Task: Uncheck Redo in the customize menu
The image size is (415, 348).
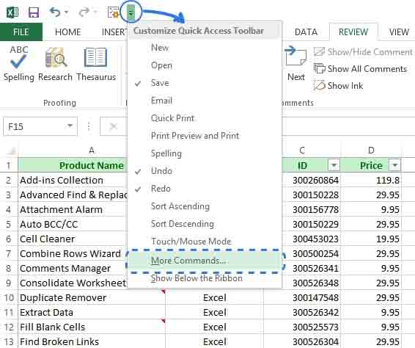Action: coord(161,189)
